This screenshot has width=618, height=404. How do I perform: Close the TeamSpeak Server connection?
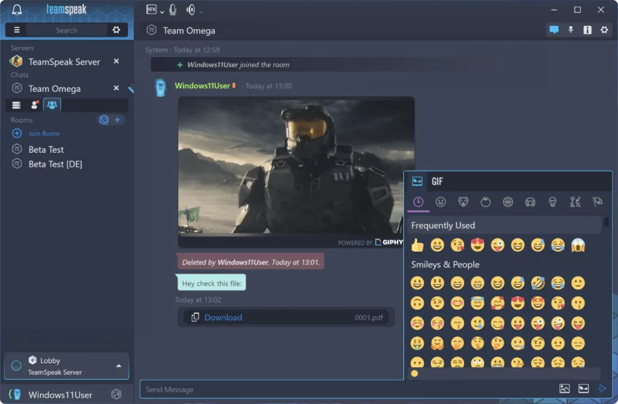pos(116,61)
